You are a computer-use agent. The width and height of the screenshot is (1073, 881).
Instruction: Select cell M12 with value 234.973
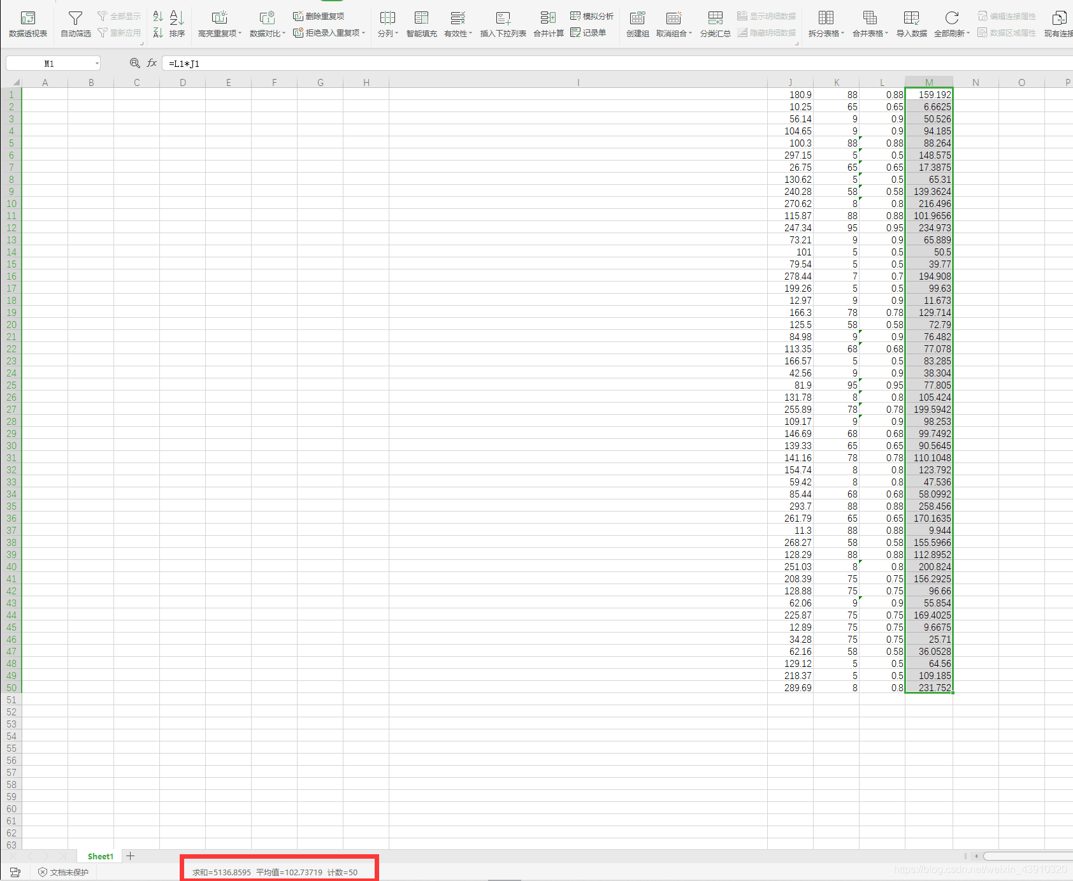pos(929,227)
